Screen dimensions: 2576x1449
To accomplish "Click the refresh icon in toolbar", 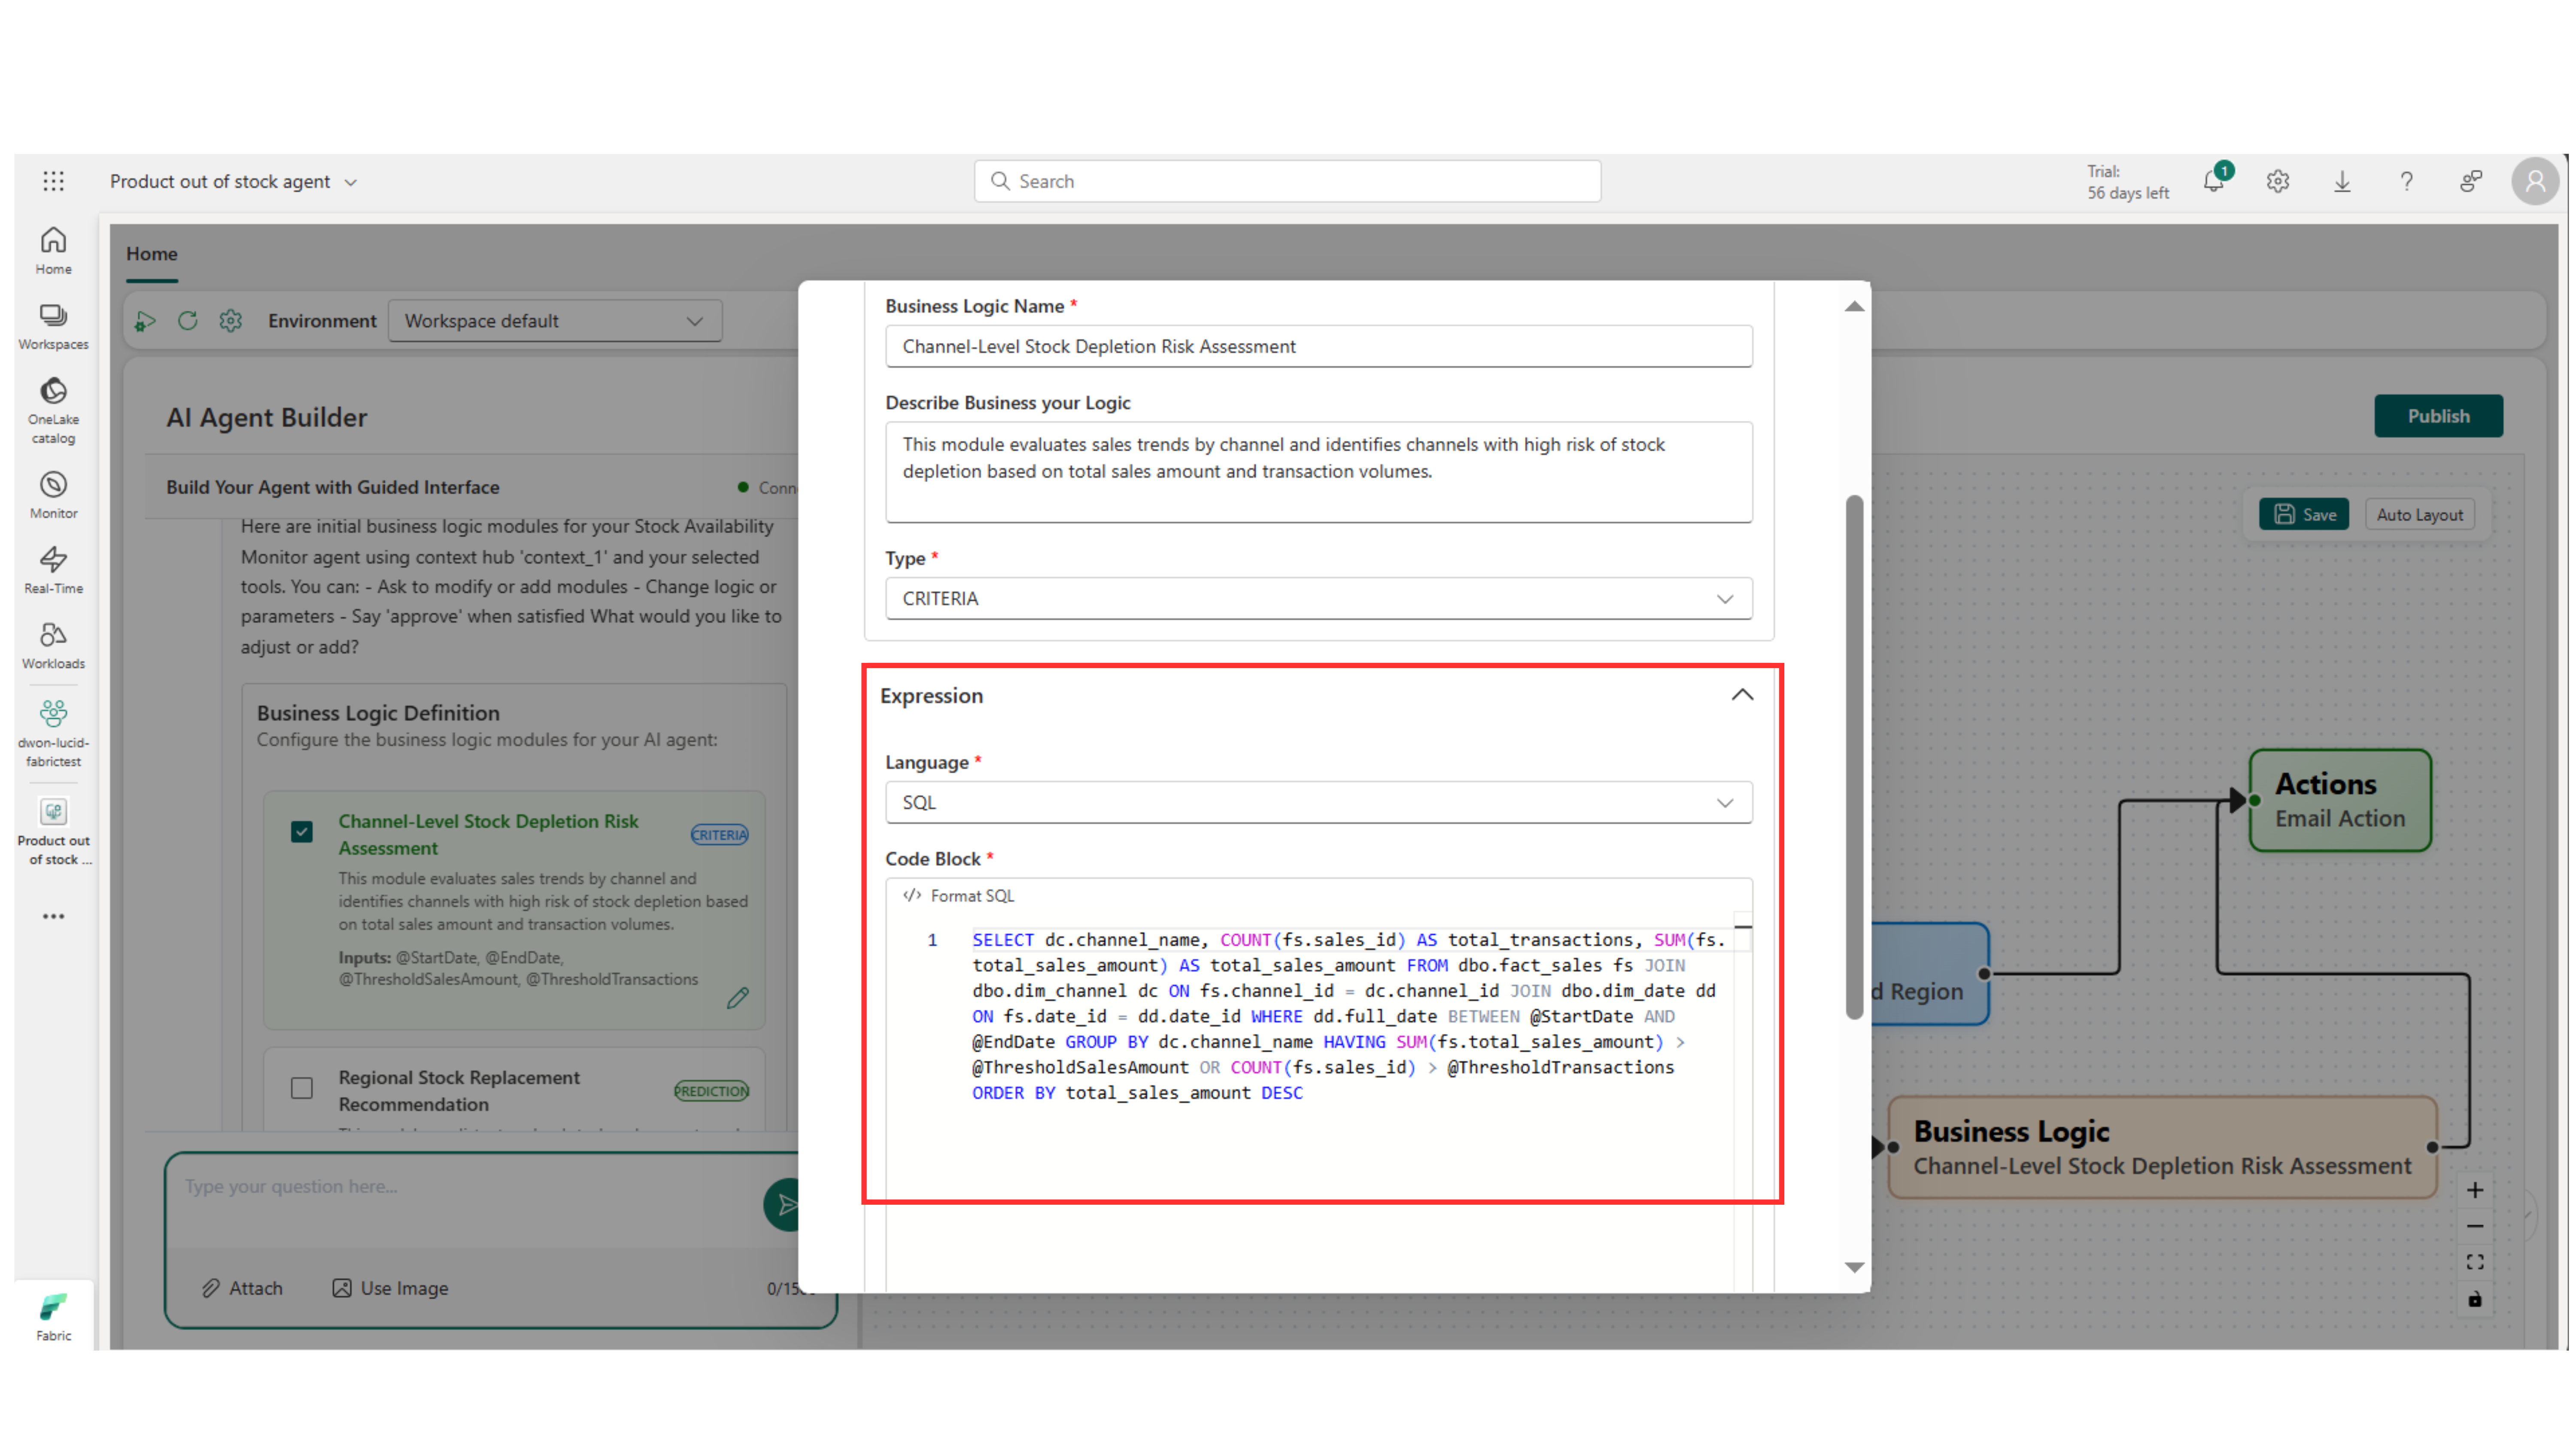I will click(187, 321).
